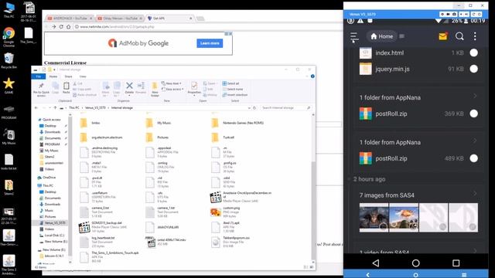Switch to Share ribbon tab in Explorer

pyautogui.click(x=68, y=76)
